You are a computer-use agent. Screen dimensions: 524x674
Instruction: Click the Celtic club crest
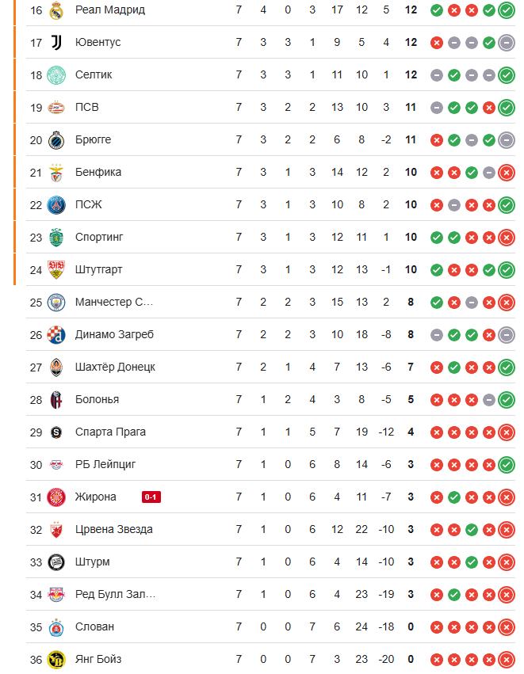click(56, 75)
